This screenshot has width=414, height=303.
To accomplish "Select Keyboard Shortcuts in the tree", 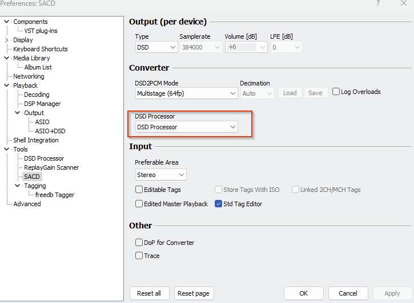I will pyautogui.click(x=40, y=49).
